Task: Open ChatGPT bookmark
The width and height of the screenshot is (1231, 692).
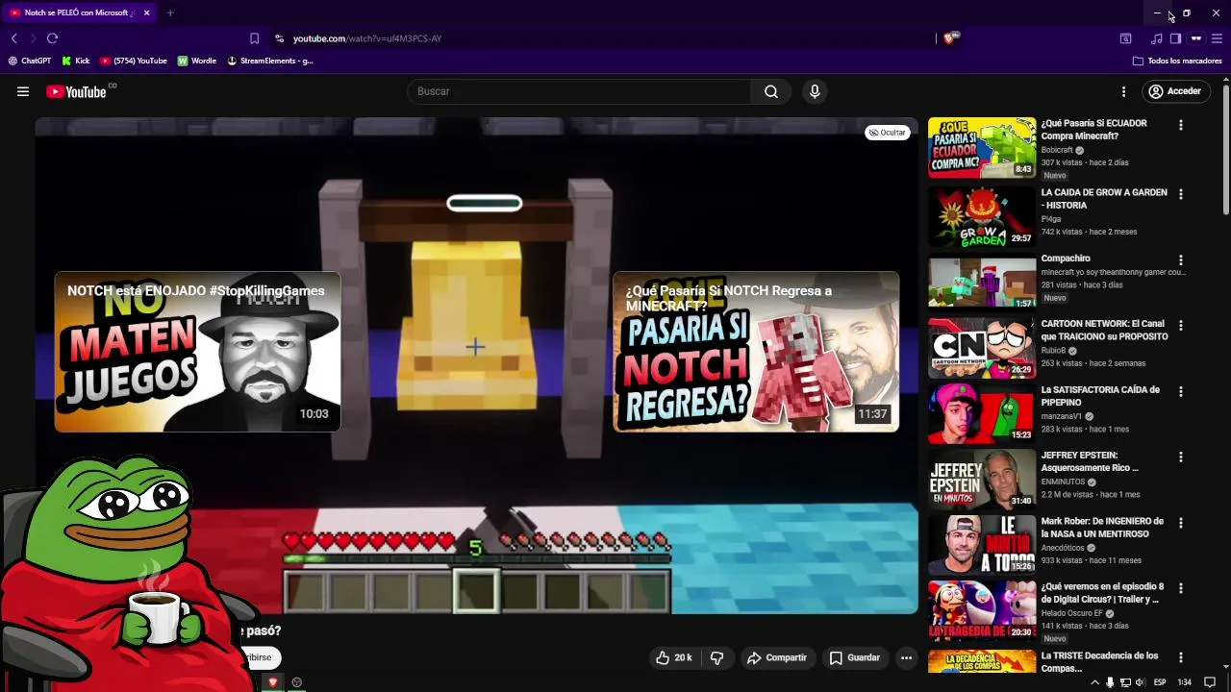Action: [29, 61]
